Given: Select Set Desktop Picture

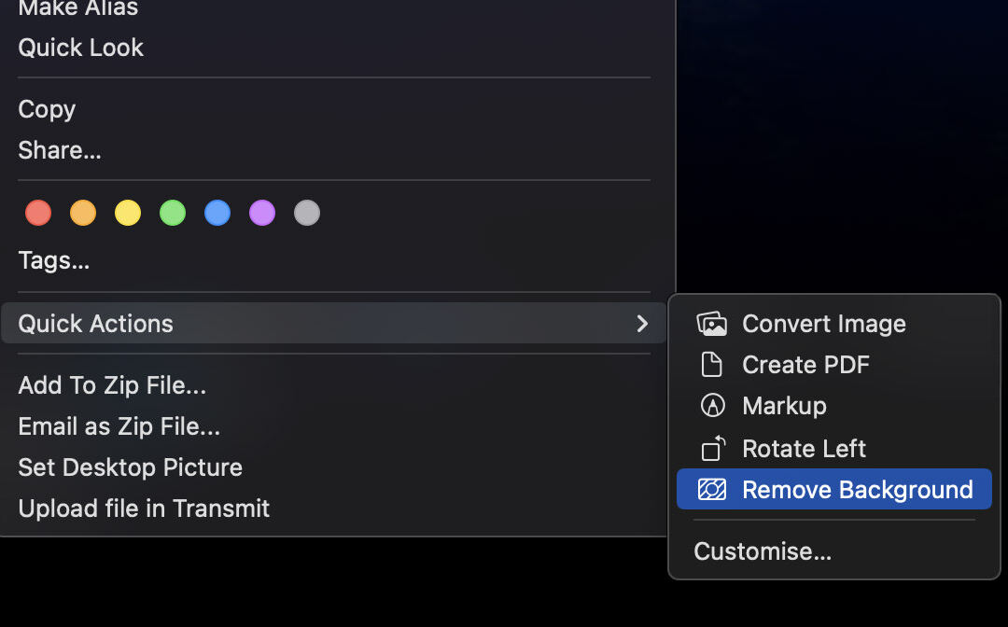Looking at the screenshot, I should (x=131, y=467).
